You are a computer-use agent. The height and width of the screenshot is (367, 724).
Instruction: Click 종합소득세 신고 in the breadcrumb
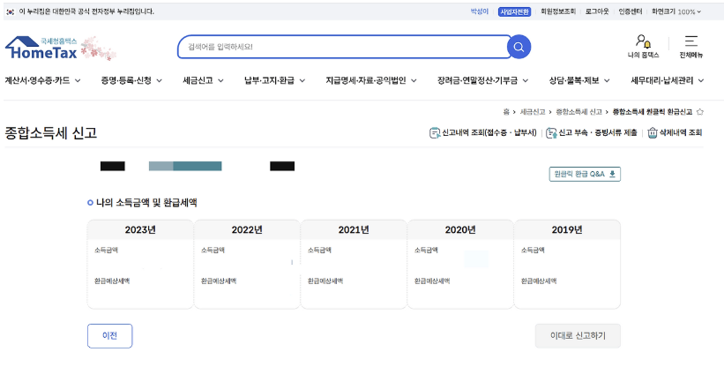(x=578, y=112)
